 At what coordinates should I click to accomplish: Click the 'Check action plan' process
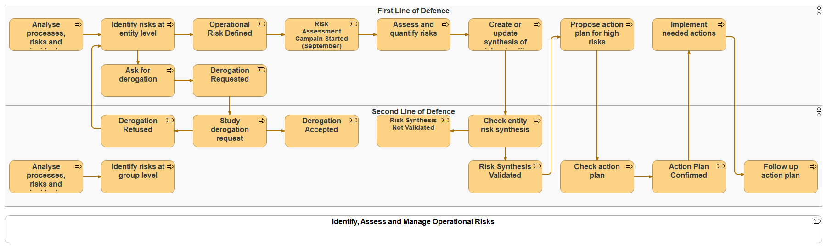[597, 176]
